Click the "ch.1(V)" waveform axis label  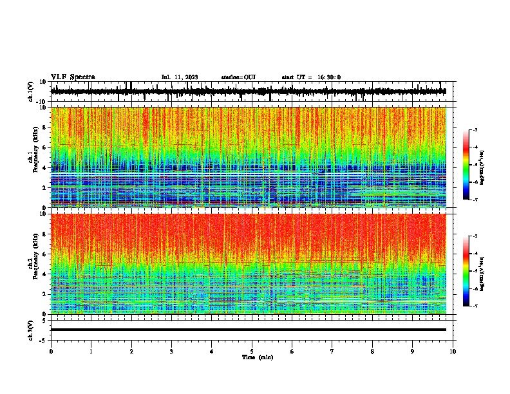[31, 91]
